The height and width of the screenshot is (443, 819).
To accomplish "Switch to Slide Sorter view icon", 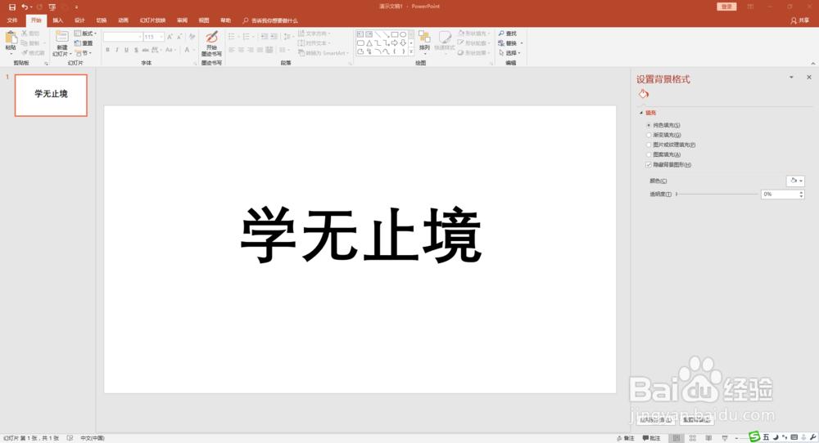I will (x=693, y=438).
